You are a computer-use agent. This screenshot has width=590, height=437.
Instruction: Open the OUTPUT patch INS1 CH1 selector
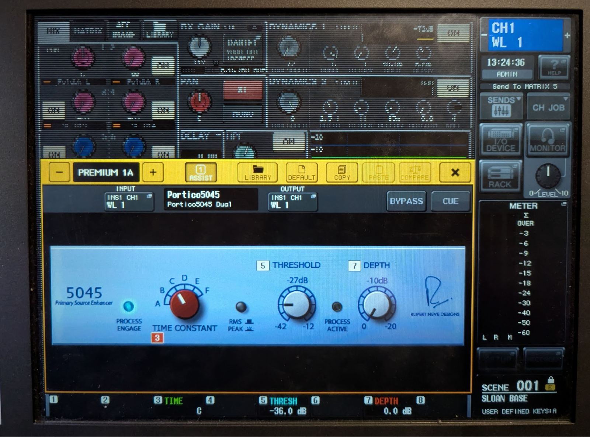293,201
